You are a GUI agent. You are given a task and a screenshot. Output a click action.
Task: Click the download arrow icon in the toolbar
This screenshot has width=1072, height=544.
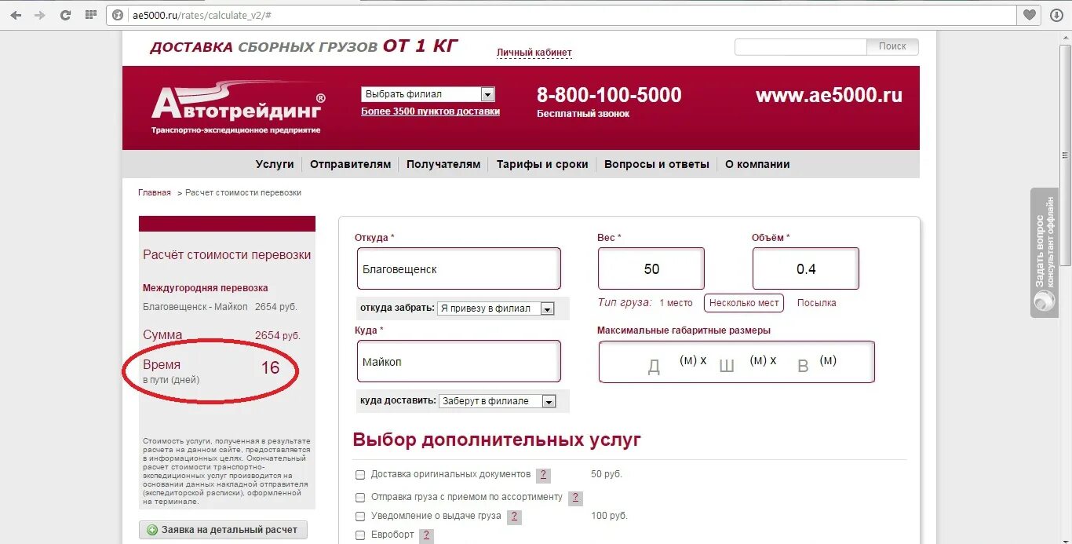1056,15
